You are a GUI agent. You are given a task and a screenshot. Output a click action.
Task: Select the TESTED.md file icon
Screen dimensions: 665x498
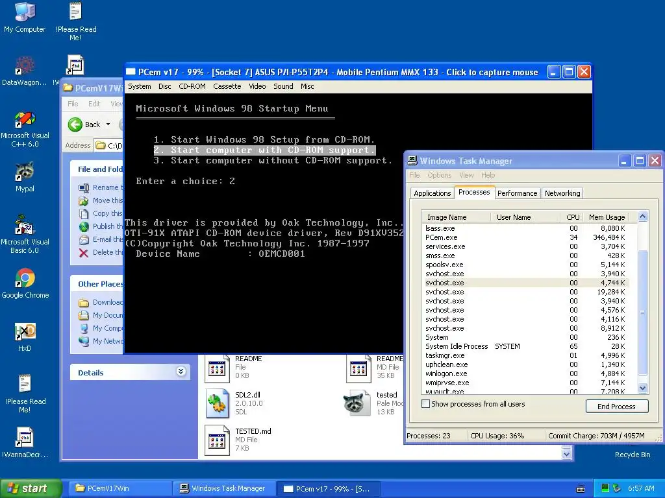(217, 440)
